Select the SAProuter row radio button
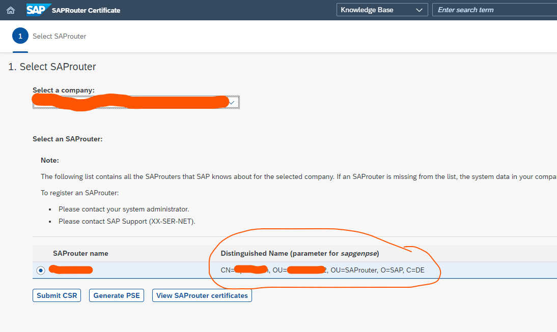 pos(41,270)
